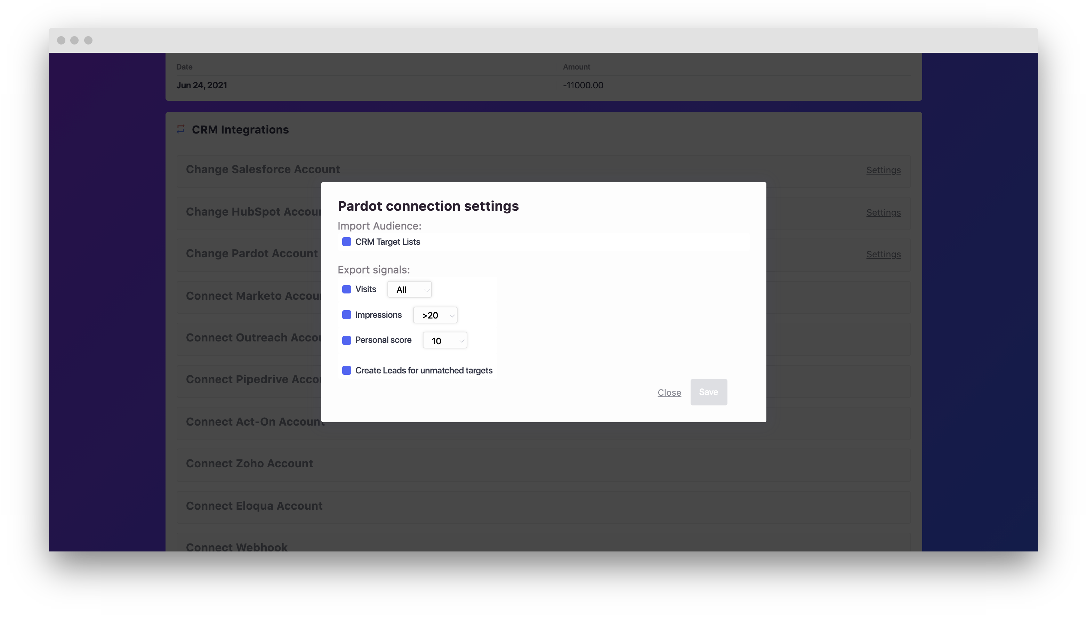Open the Personal score '10' dropdown
1087x621 pixels.
pos(445,340)
